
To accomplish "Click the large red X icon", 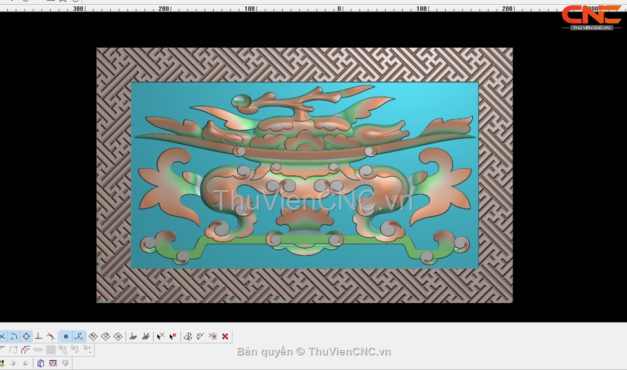I will [225, 337].
